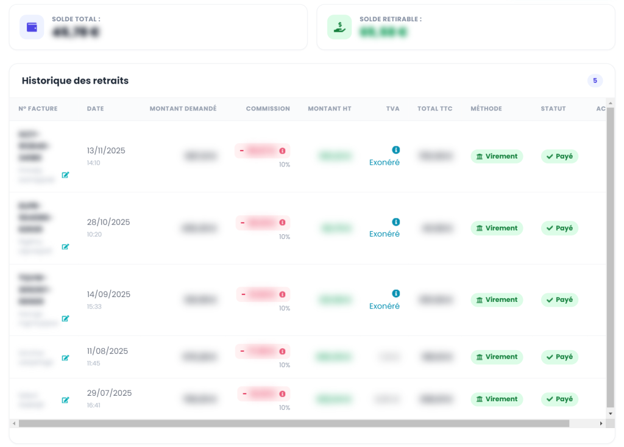The image size is (624, 447).
Task: Edit the invoice dated 13/11/2025
Action: click(65, 175)
